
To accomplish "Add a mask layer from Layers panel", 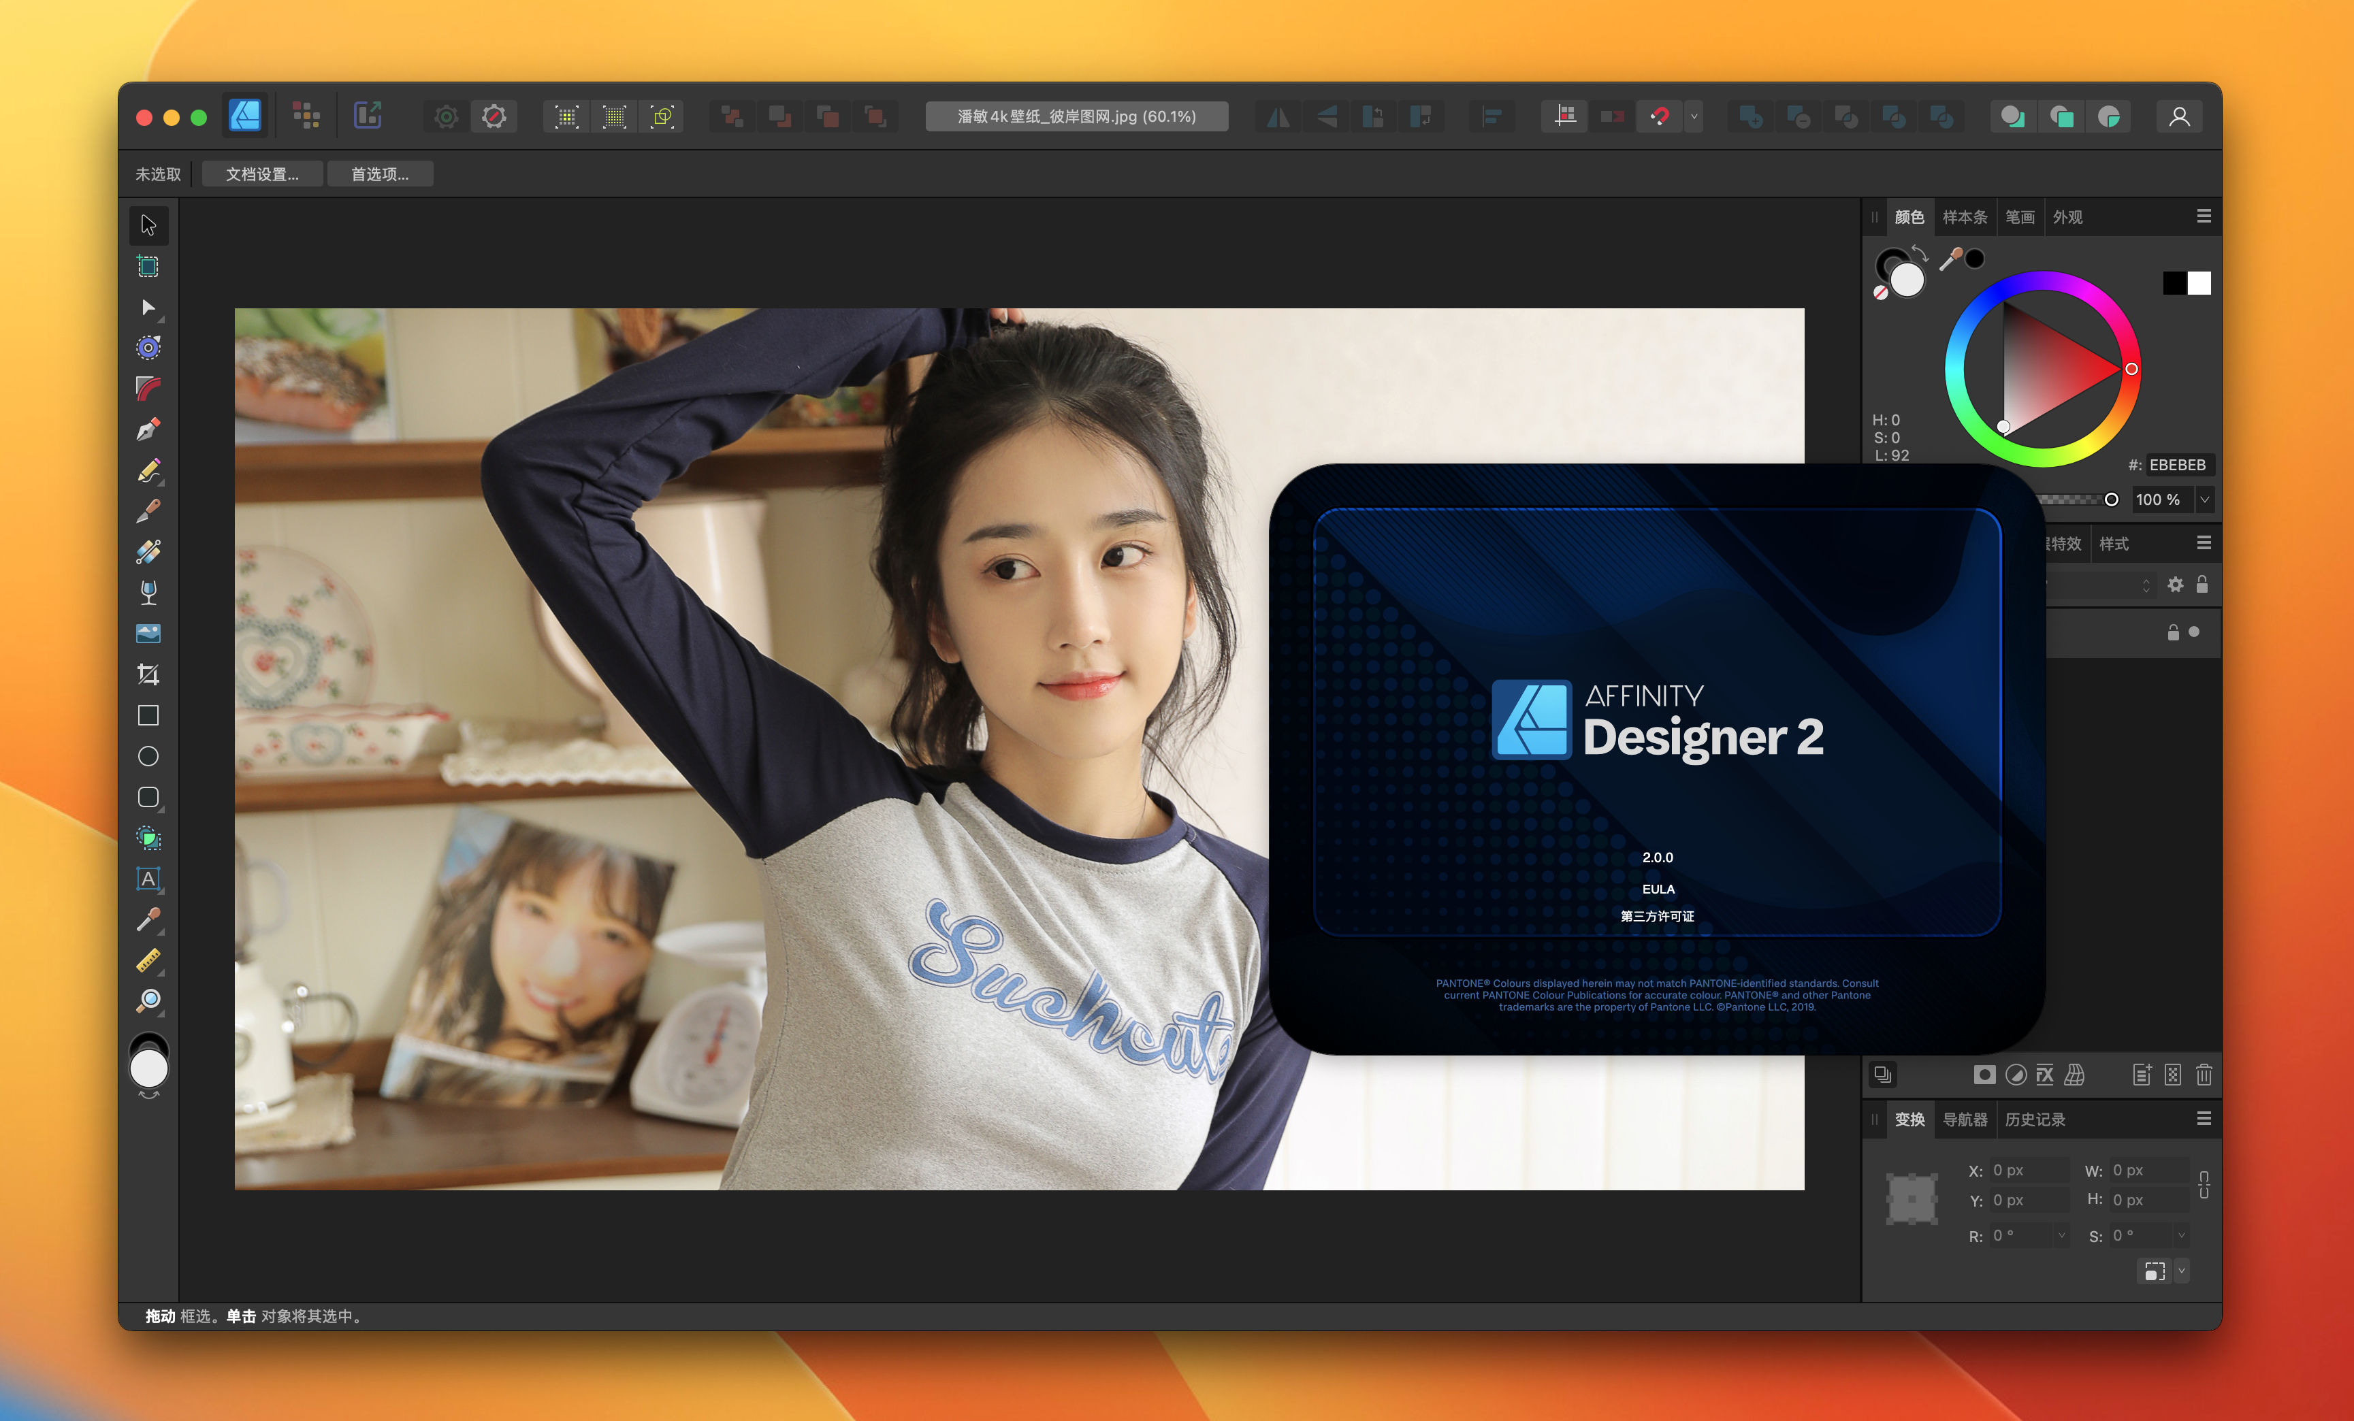I will [1984, 1075].
